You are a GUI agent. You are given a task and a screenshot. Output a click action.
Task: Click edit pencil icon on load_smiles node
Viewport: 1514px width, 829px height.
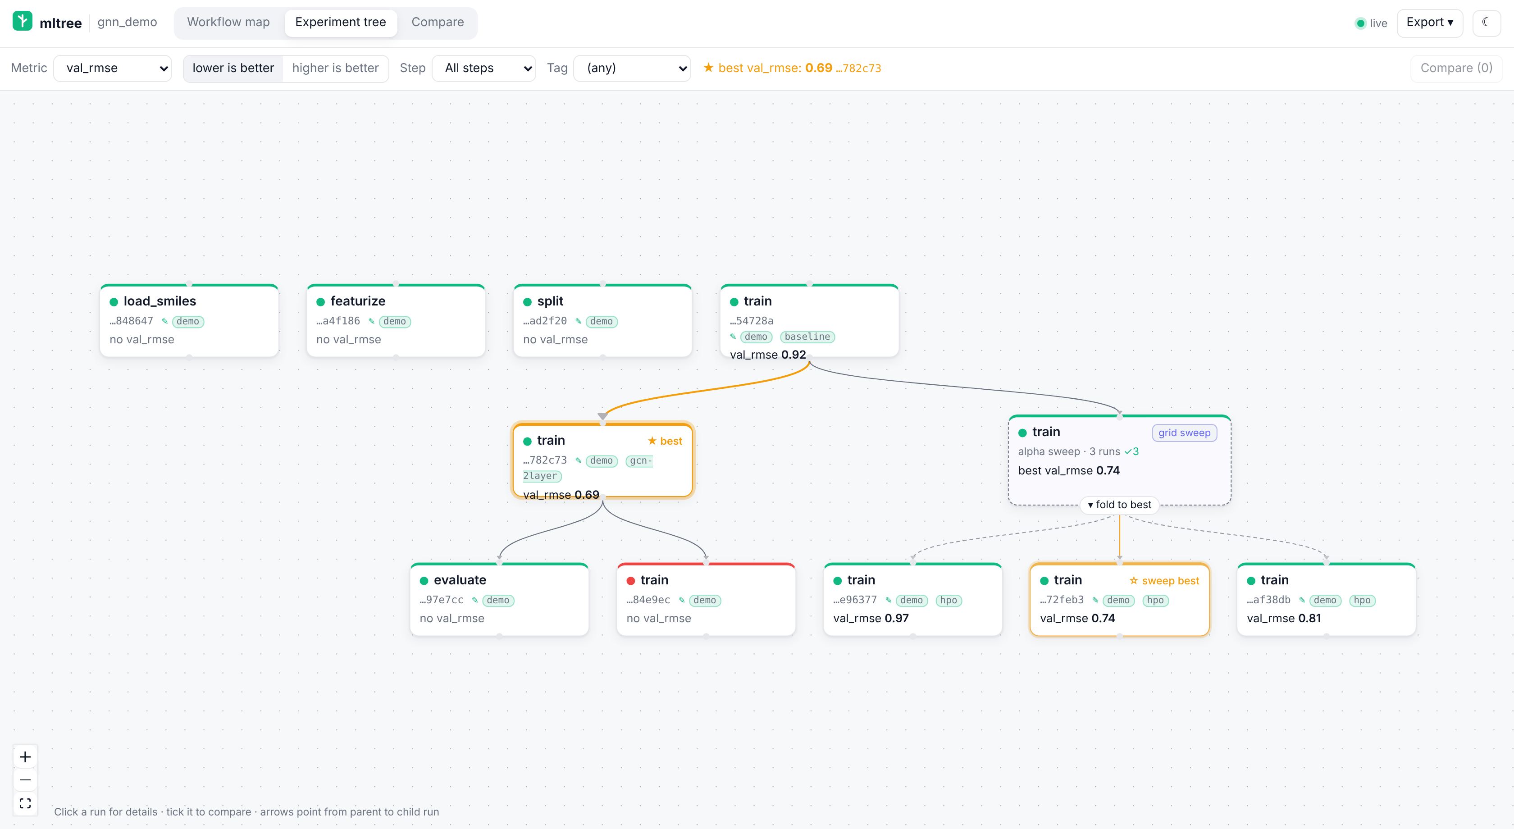(164, 321)
